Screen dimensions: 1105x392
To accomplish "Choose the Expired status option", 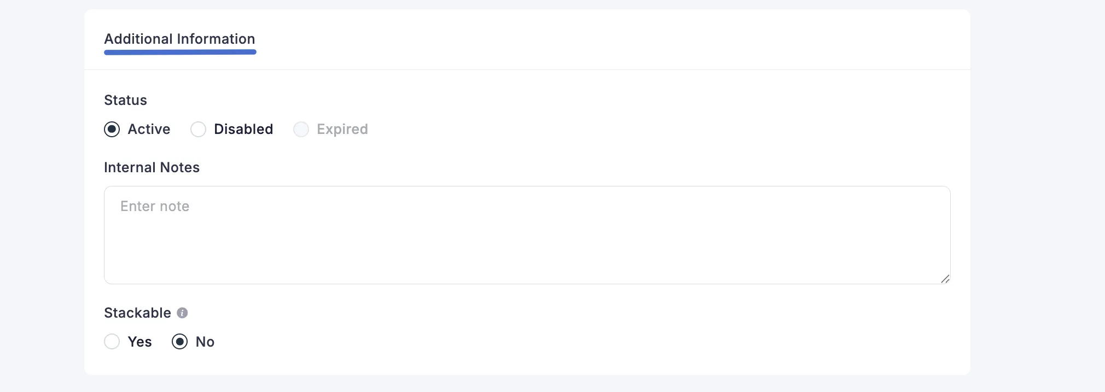I will (x=301, y=129).
